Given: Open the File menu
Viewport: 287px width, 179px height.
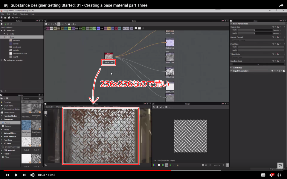Looking at the screenshot, I should point(3,14).
